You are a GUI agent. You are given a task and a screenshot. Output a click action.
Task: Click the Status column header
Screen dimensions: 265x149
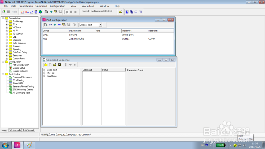pyautogui.click(x=113, y=70)
